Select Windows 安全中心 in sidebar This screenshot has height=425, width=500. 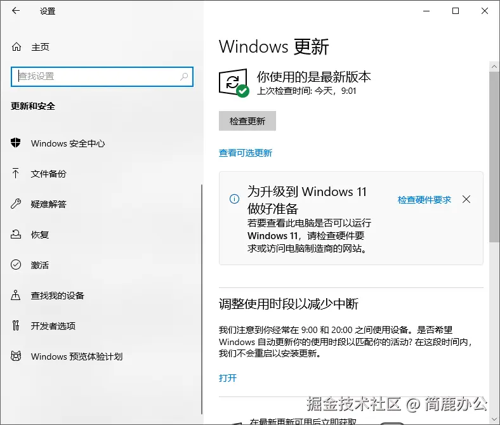pos(68,143)
